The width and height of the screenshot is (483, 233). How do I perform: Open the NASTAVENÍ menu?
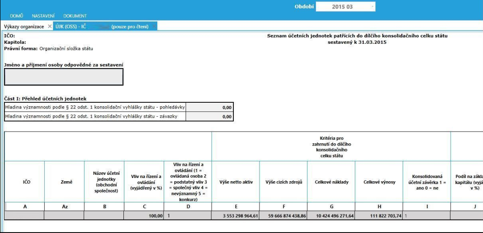[43, 16]
